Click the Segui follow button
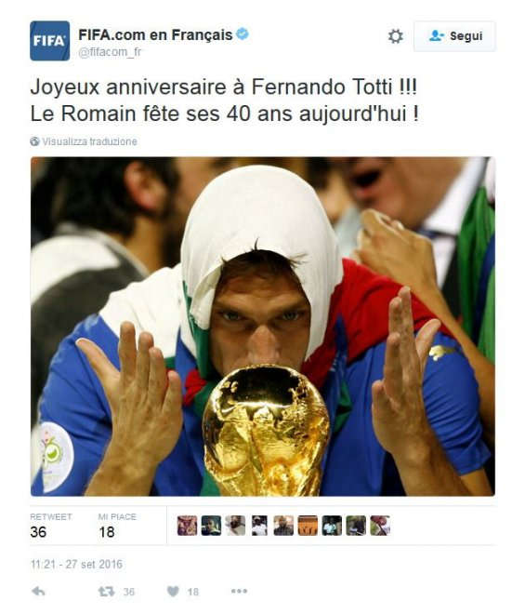 click(454, 36)
